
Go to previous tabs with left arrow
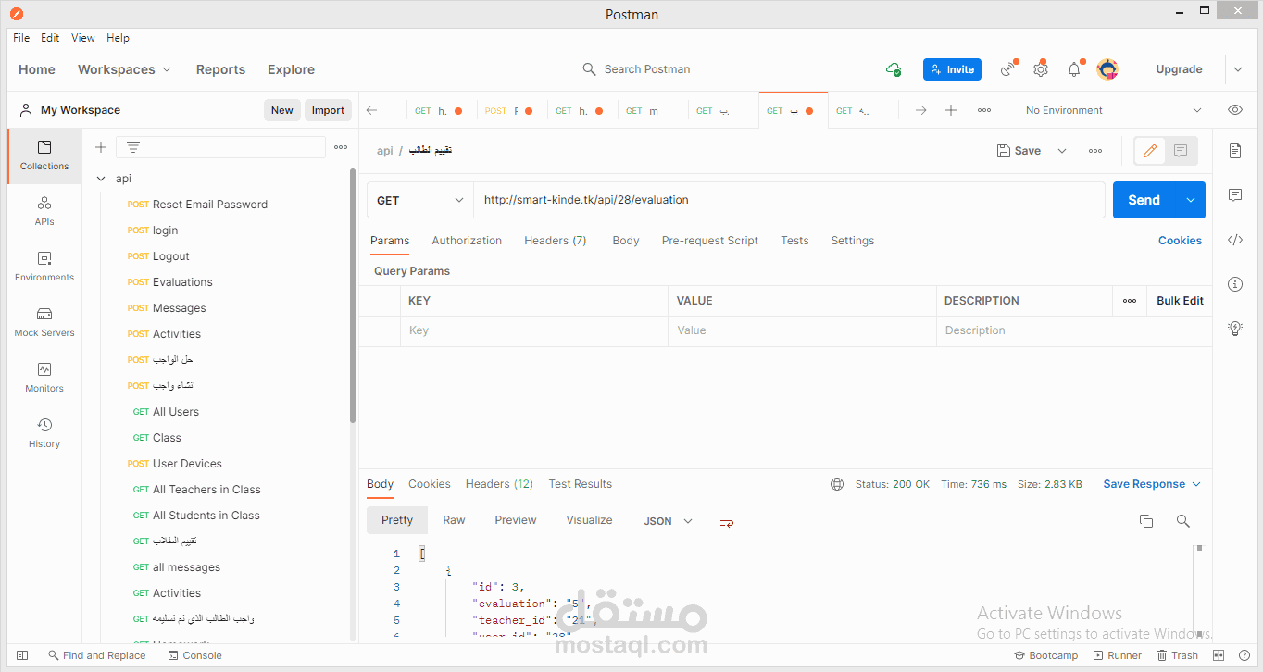372,110
